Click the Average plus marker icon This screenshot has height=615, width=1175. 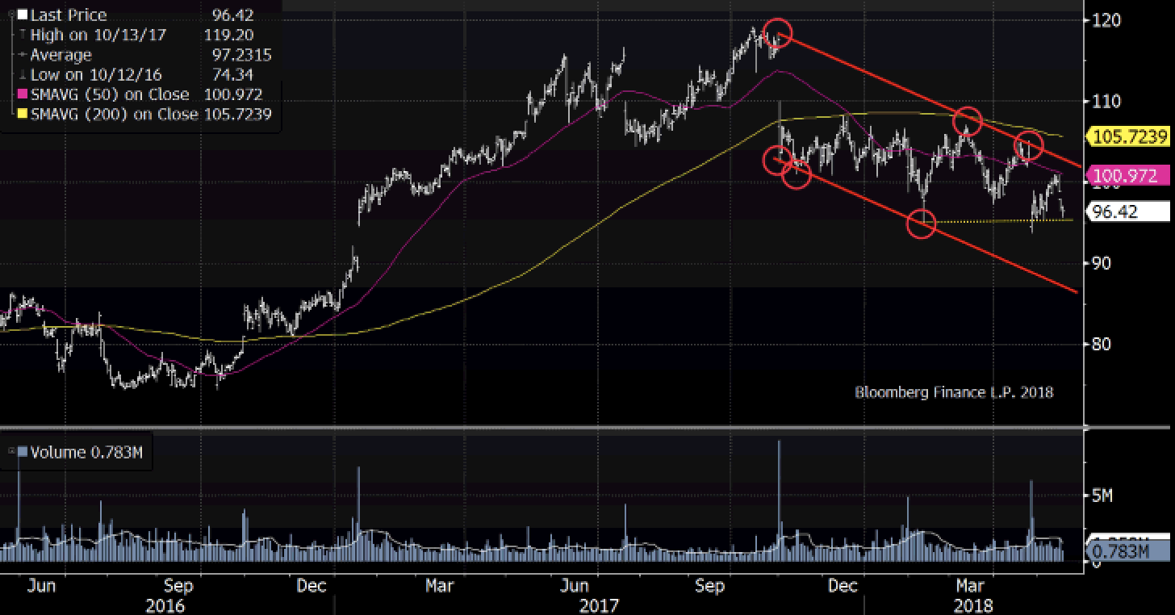tap(23, 55)
